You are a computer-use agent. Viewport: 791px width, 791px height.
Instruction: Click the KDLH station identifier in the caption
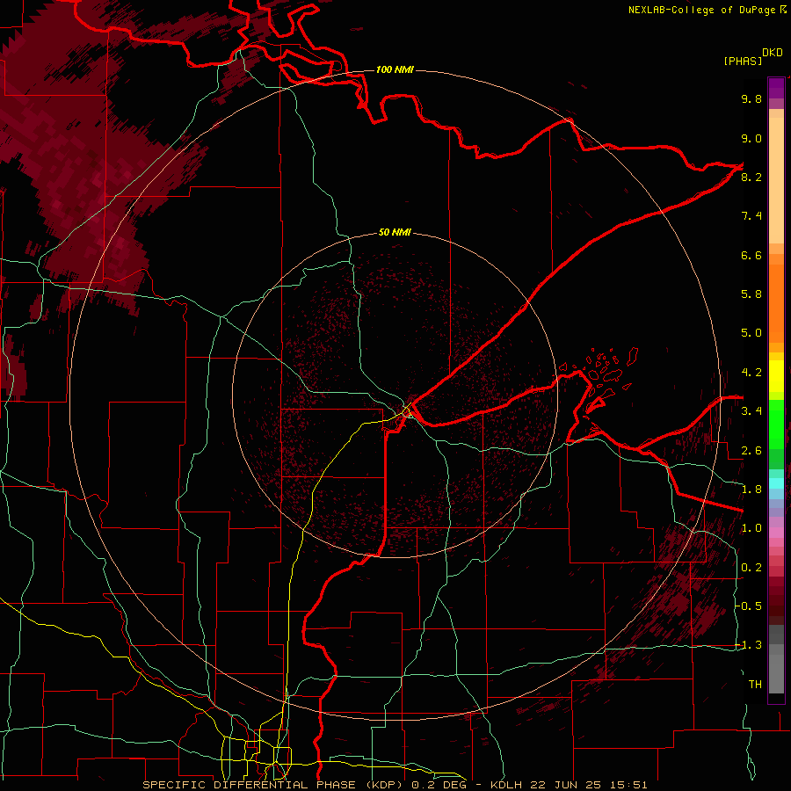[507, 785]
